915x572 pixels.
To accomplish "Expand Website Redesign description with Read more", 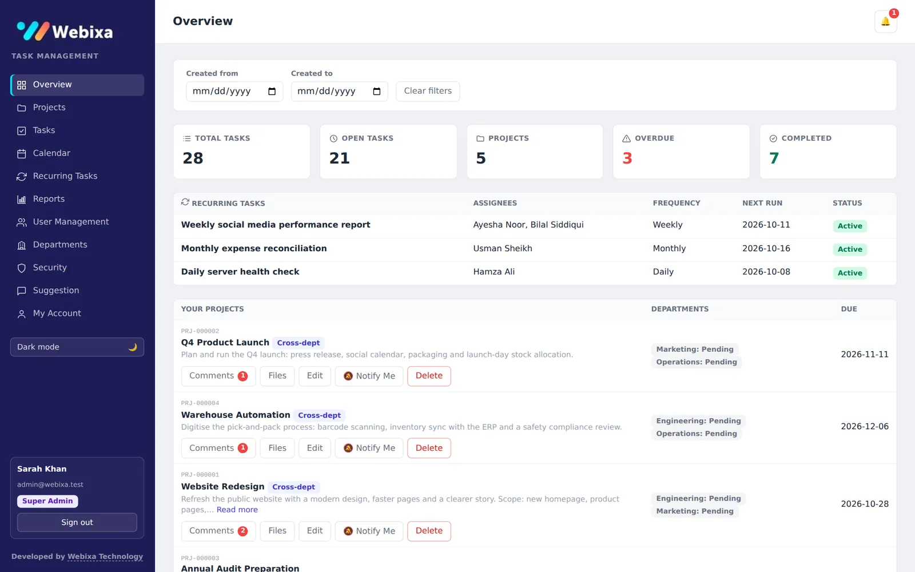I will (x=237, y=510).
